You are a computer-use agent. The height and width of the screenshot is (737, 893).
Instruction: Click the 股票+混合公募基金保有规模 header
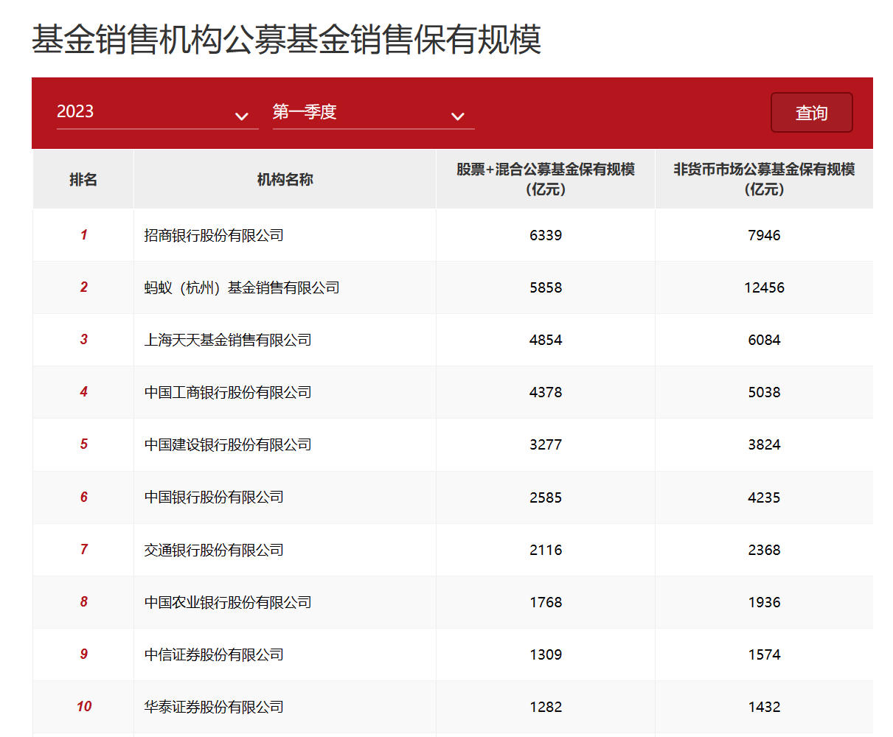(546, 179)
